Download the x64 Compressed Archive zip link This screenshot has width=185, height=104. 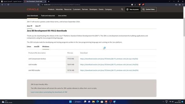[x=106, y=59]
